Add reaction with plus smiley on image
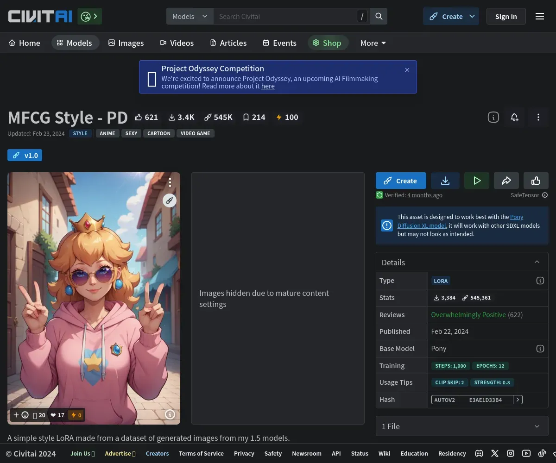This screenshot has height=463, width=556. (x=21, y=415)
